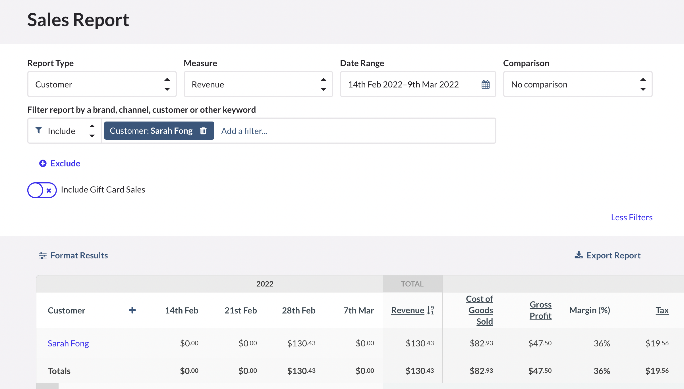Toggle Include Gift Card Sales switch
684x389 pixels.
pos(42,190)
